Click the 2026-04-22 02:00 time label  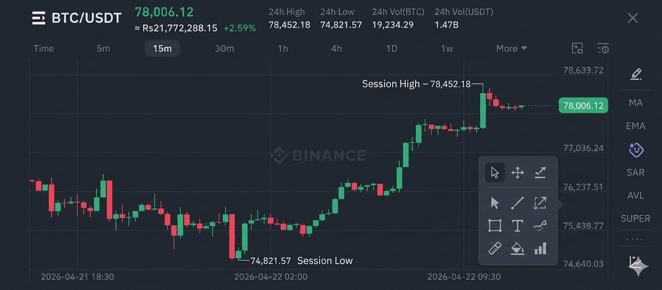point(271,277)
